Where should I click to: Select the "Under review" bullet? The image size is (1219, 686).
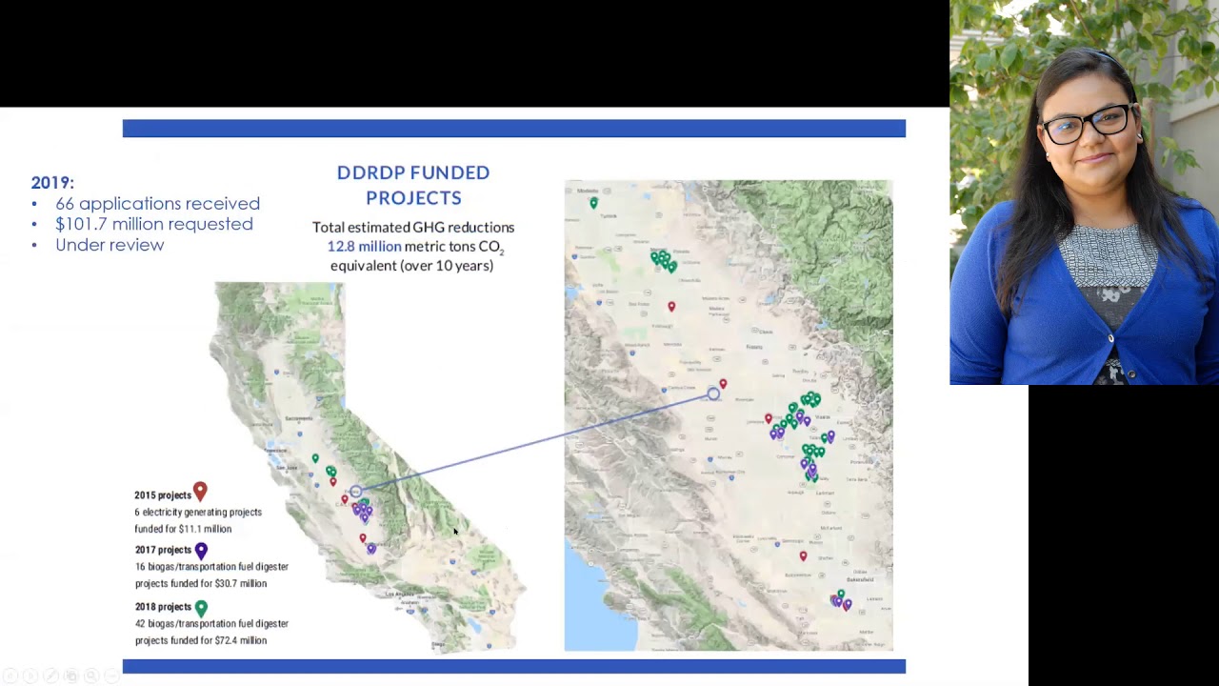(110, 245)
